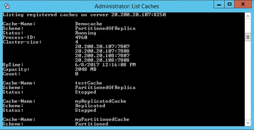The width and height of the screenshot is (254, 130).
Task: Select the node address 20.200.20.107:7807
Action: (102, 47)
